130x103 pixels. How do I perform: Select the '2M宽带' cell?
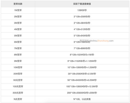pyautogui.click(x=18, y=17)
